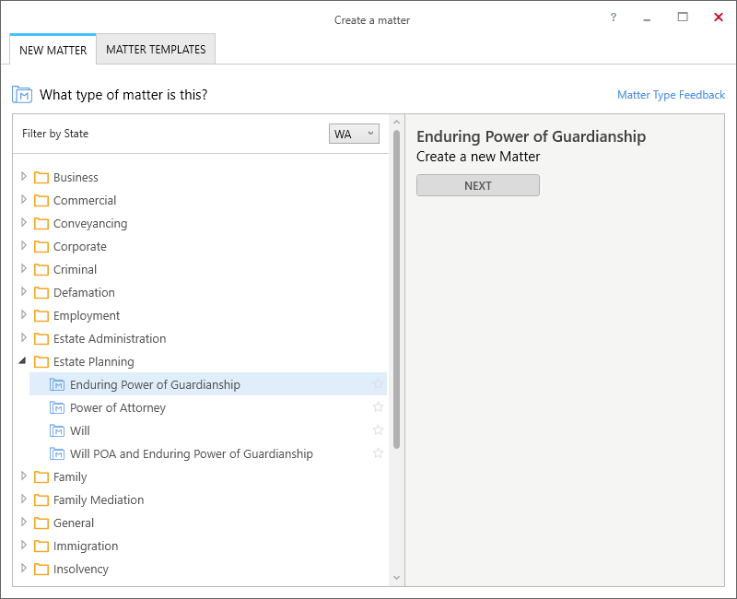This screenshot has height=599, width=737.
Task: Click the help question mark icon
Action: (613, 18)
